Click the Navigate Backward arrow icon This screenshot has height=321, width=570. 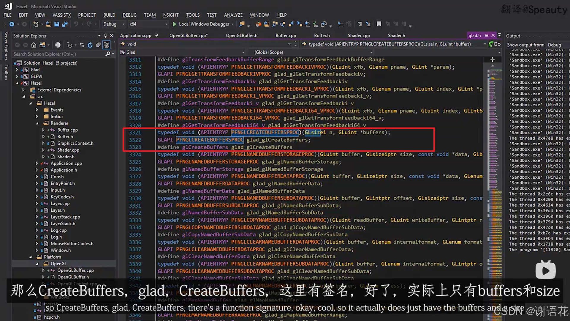coord(12,24)
